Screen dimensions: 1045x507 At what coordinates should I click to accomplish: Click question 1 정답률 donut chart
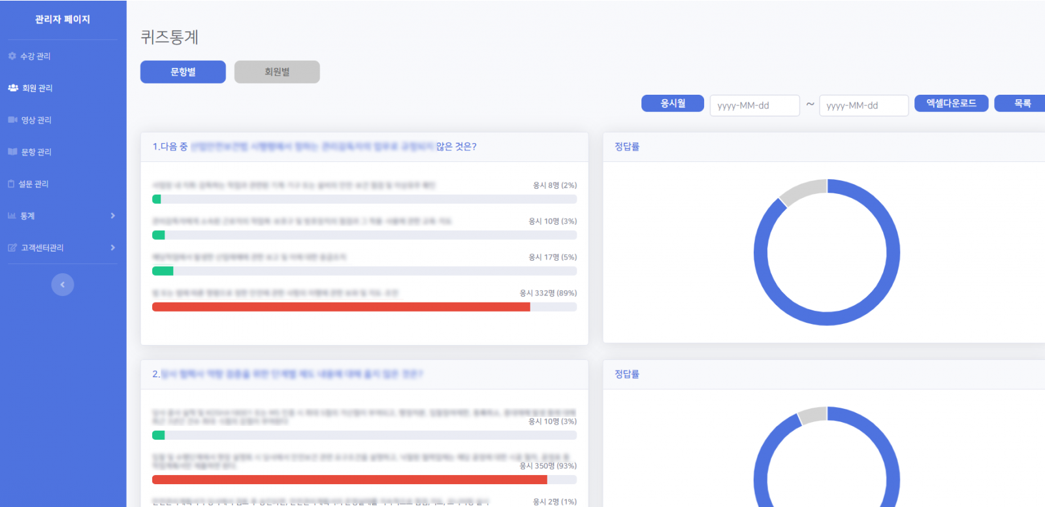pos(827,252)
